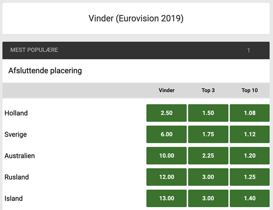Screen dimensions: 273x210
Task: Select Rusland Top 3 odds 3.00
Action: tap(208, 177)
